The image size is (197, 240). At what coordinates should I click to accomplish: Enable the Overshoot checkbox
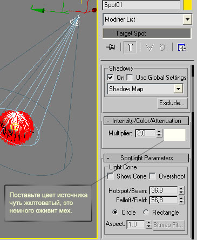click(x=152, y=176)
